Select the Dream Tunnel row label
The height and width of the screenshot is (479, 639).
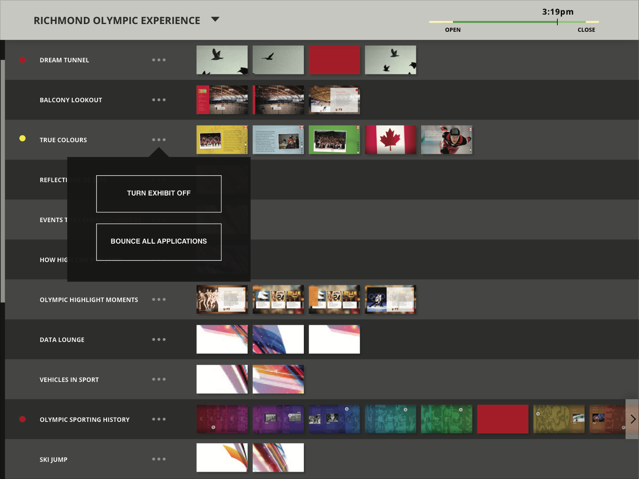tap(64, 60)
